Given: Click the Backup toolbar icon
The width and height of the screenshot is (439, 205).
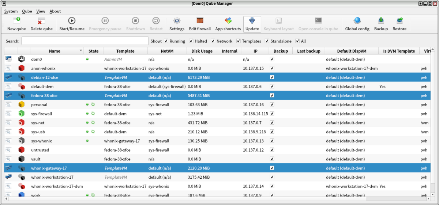Looking at the screenshot, I should (381, 21).
